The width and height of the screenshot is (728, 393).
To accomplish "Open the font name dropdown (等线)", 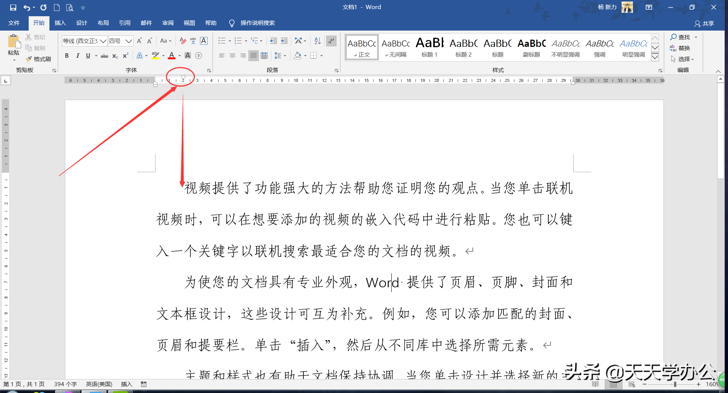I will coord(103,41).
